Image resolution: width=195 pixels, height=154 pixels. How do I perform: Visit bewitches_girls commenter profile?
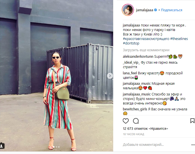pos(135,109)
